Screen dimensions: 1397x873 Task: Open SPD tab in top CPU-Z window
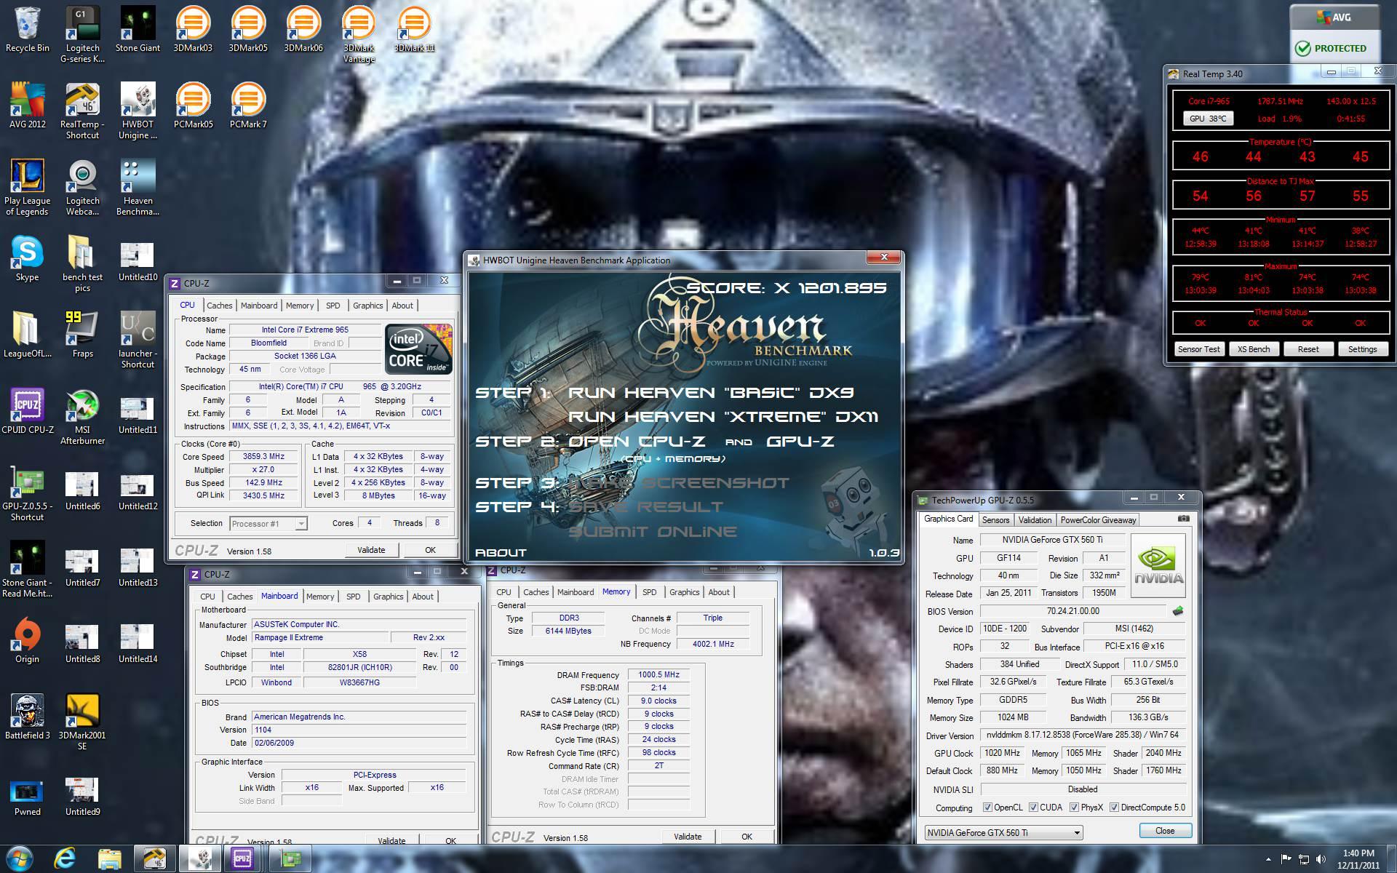pyautogui.click(x=333, y=306)
